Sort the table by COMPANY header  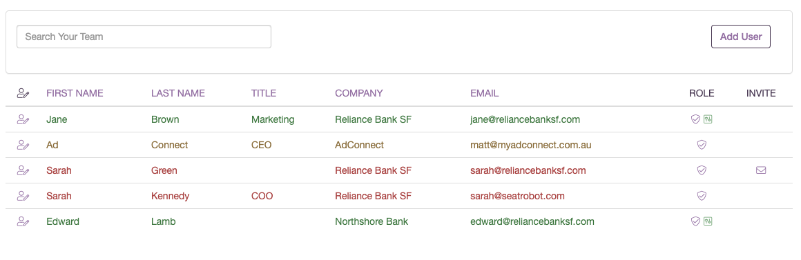click(358, 93)
